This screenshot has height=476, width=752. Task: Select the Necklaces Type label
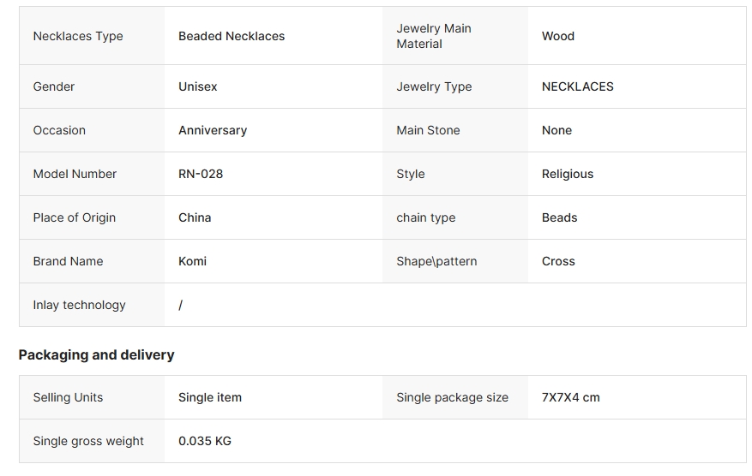click(x=78, y=37)
